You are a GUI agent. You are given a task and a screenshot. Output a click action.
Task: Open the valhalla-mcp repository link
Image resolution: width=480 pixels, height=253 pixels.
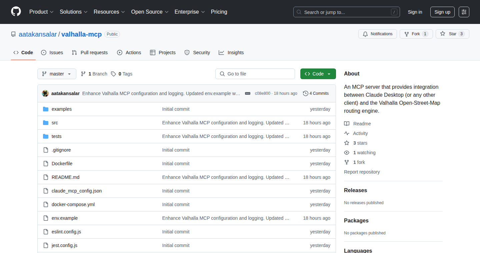pos(82,34)
